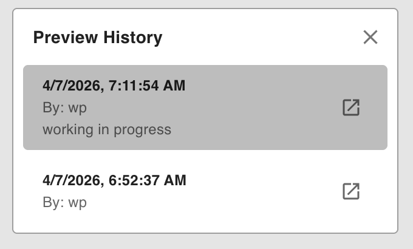Click the '4/7/2026, 7:11:54 AM' timestamp
Screen dimensions: 413x249
[114, 86]
